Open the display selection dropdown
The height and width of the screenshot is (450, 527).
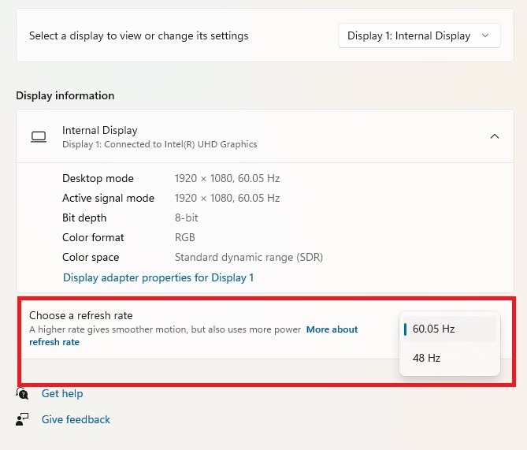coord(418,36)
